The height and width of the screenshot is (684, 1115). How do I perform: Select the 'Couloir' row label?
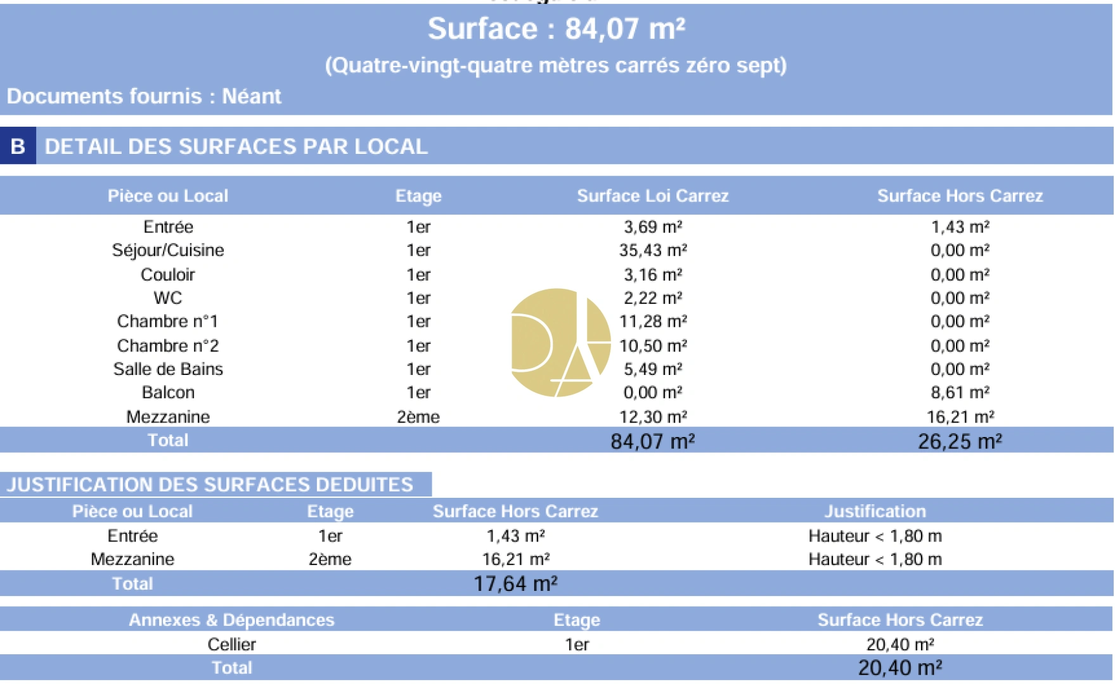168,274
